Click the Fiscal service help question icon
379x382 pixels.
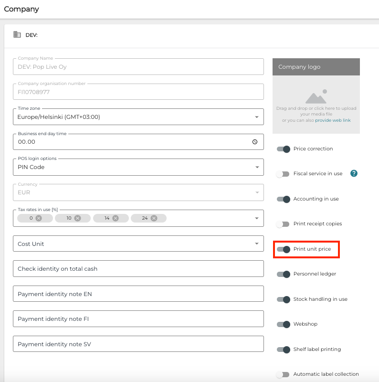coord(354,173)
